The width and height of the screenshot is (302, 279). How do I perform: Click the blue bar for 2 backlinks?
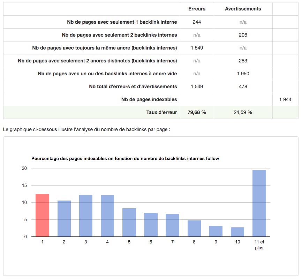click(x=64, y=219)
